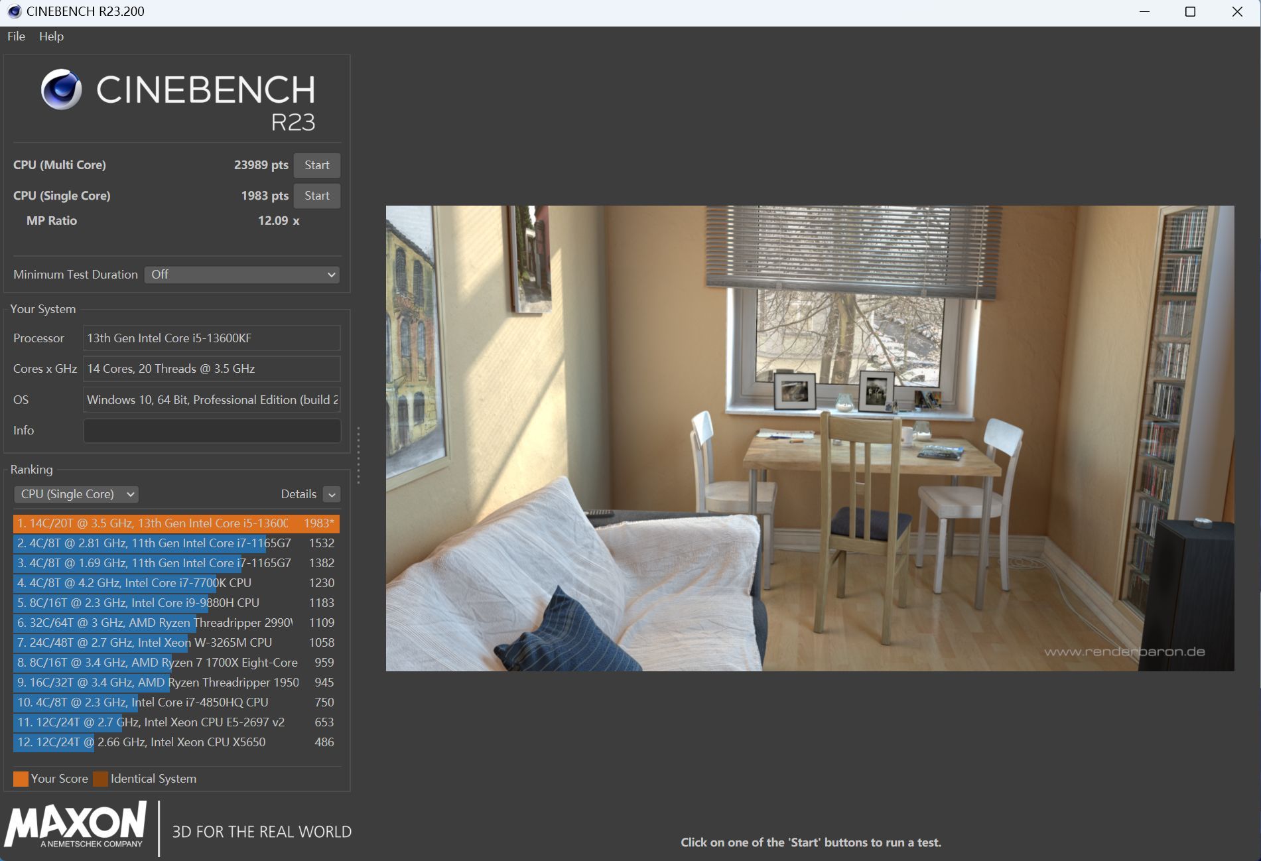
Task: Select the Core i7-7700K ranking entry
Action: pyautogui.click(x=176, y=583)
